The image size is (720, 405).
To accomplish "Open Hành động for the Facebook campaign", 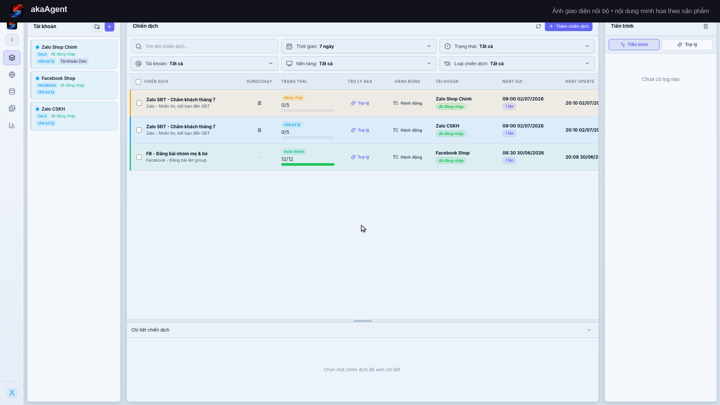I will click(408, 157).
